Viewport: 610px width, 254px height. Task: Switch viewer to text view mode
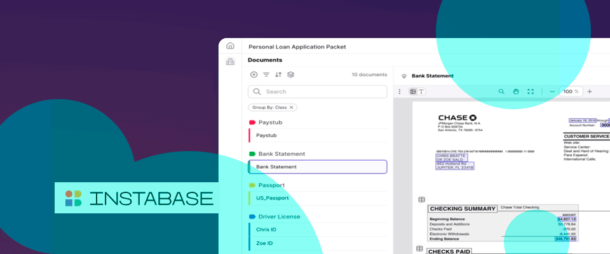tap(421, 91)
